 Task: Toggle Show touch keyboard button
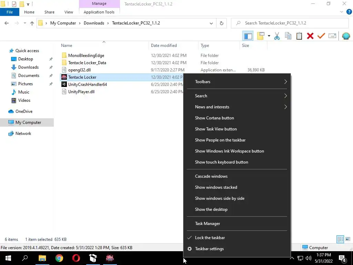point(237,162)
